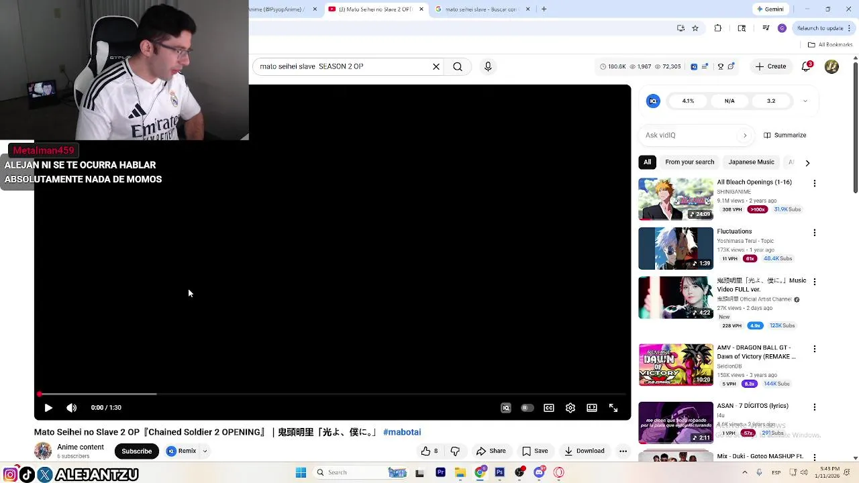Screen dimensions: 859x483
Task: Open more actions ellipsis below video
Action: click(623, 451)
